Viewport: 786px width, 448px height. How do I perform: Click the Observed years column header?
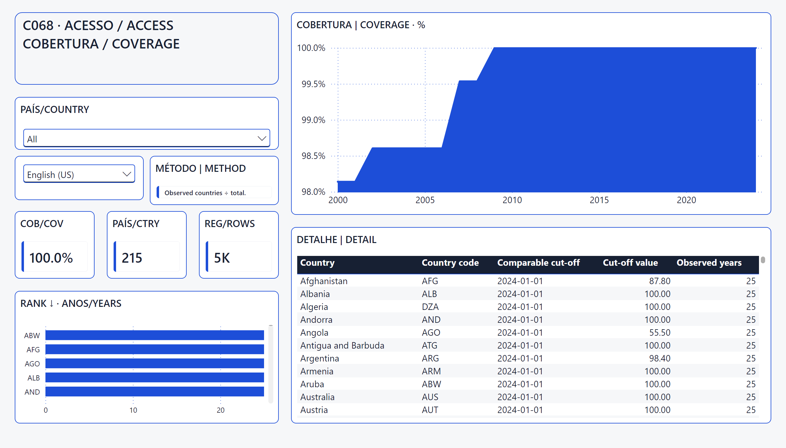point(709,263)
